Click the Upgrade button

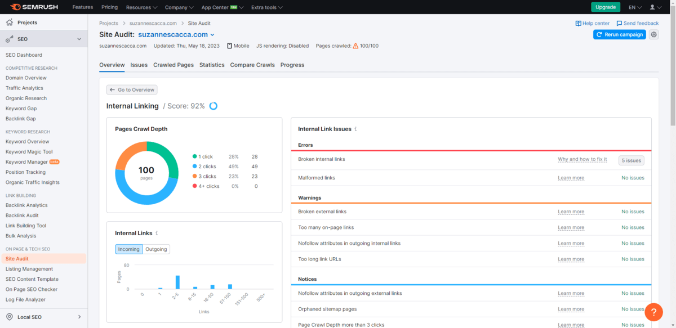click(x=606, y=7)
